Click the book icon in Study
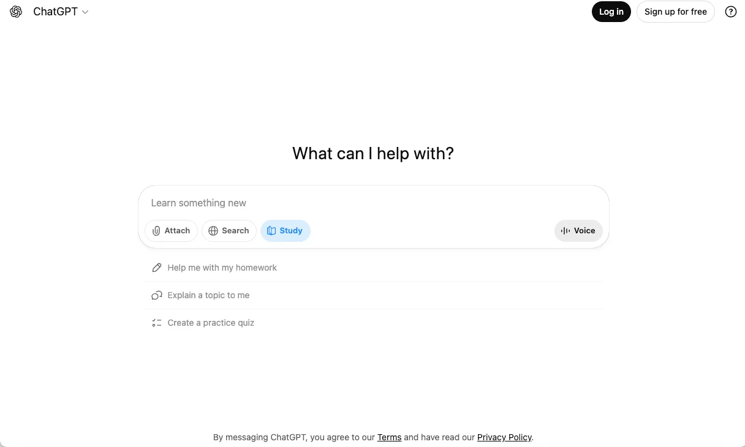Screen dimensions: 745x447 (271, 231)
